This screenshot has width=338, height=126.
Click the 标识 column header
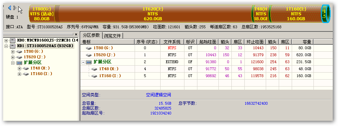click(190, 42)
